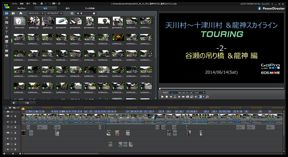Switch library to grid view icon
This screenshot has height=157, width=288.
point(72,14)
